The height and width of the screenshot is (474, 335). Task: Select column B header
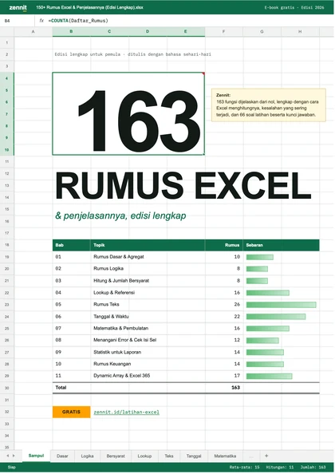click(71, 31)
